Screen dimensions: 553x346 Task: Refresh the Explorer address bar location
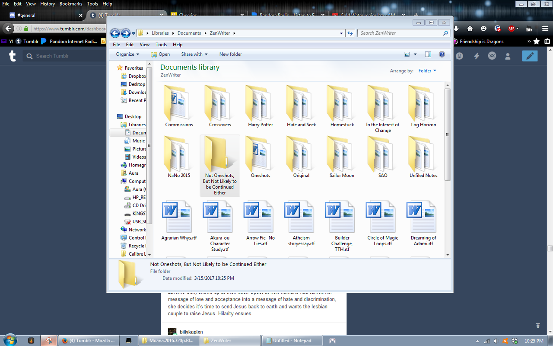(x=350, y=33)
